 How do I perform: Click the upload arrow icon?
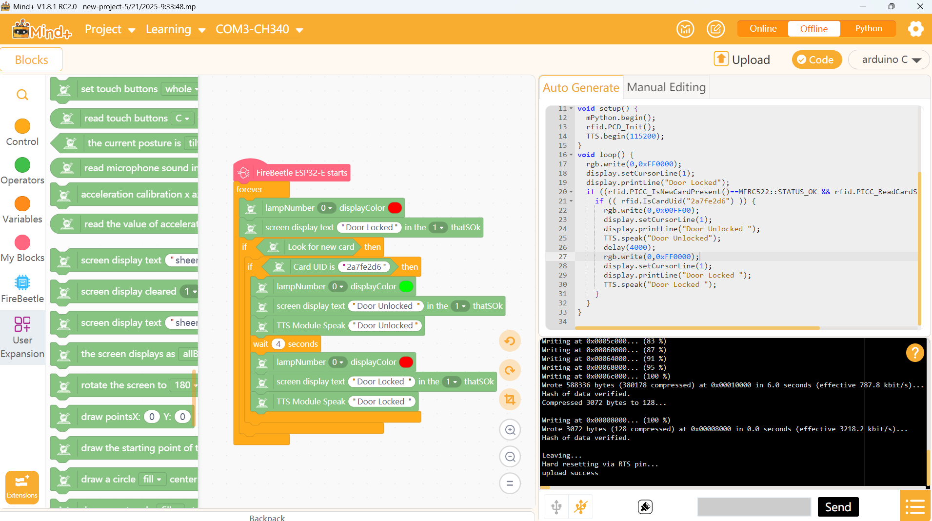[721, 59]
